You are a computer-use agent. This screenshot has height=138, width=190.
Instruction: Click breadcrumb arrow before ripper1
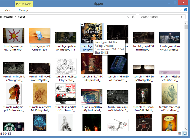point(15,17)
